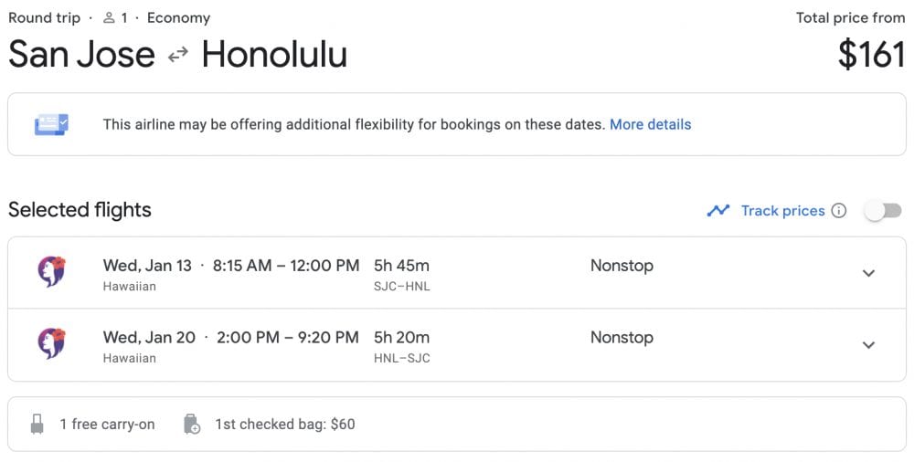Click the round-trip swap arrows icon
This screenshot has width=914, height=462.
[178, 55]
